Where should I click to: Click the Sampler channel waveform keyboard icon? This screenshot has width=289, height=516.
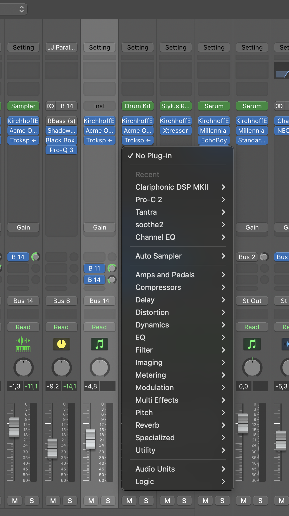23,344
